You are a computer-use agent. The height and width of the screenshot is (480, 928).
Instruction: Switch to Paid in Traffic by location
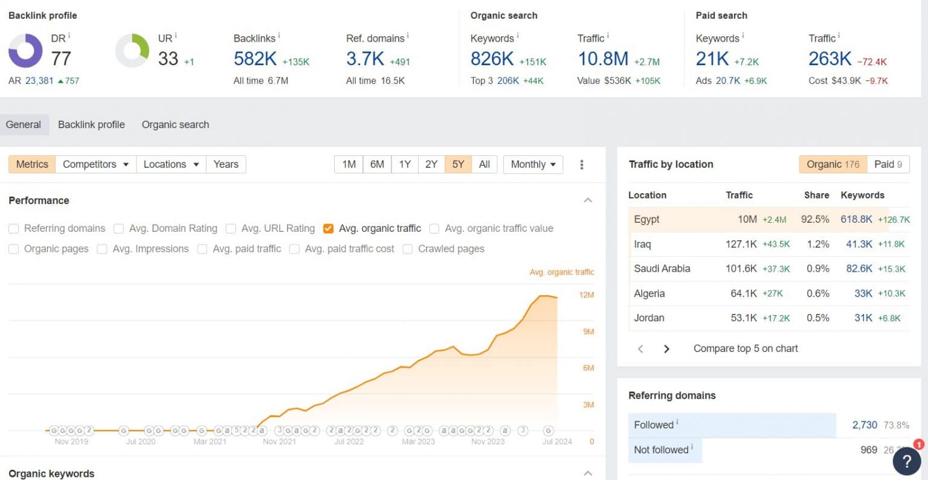point(888,164)
